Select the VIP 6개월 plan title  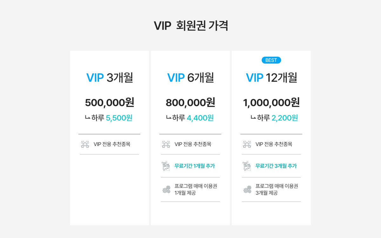[190, 78]
